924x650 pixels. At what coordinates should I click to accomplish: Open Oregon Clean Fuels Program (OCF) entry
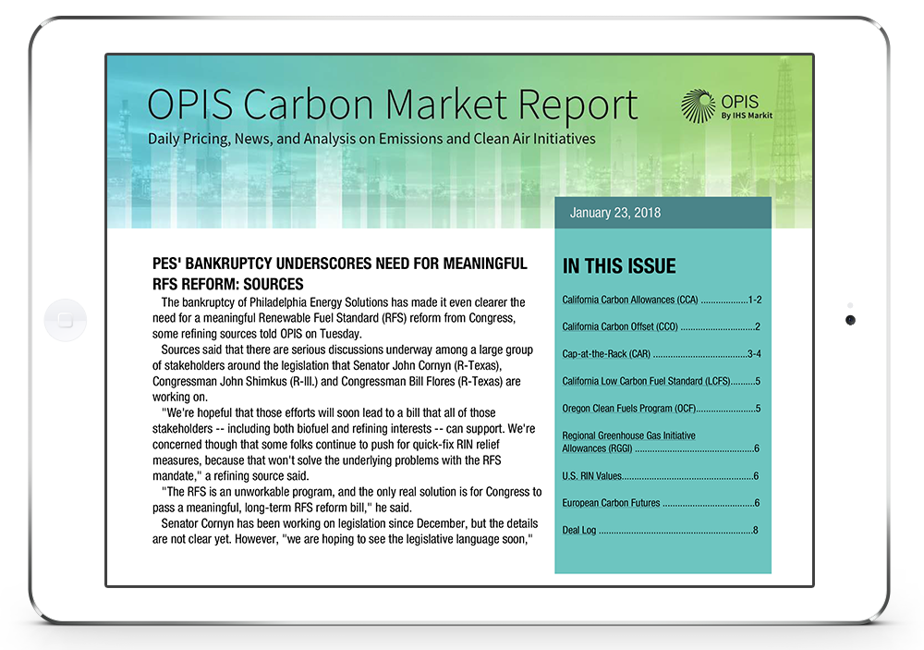[x=662, y=408]
